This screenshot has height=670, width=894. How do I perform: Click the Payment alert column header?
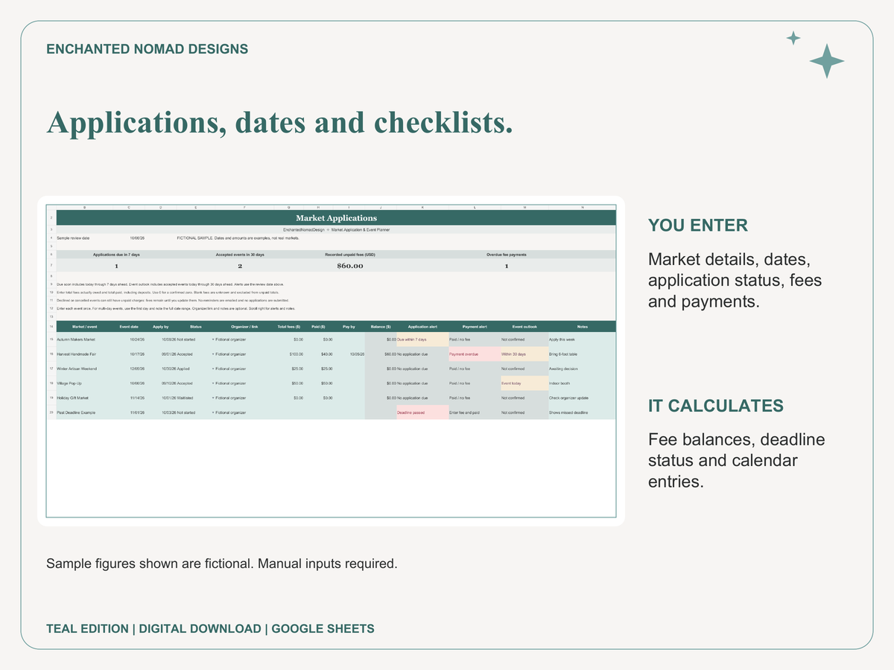pyautogui.click(x=475, y=326)
